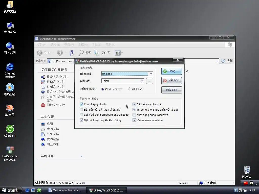Viewport: 259px width, 194px height.
Task: Click the start button
Action: pyautogui.click(x=11, y=190)
